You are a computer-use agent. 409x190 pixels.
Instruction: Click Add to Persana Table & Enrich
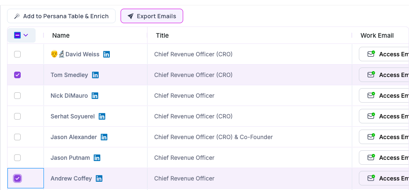tap(61, 16)
